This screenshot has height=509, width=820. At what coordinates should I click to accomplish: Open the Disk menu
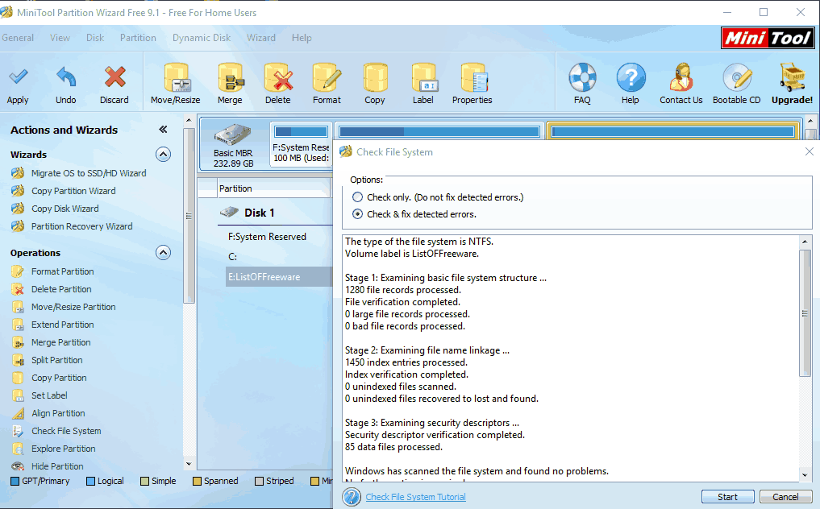[95, 38]
